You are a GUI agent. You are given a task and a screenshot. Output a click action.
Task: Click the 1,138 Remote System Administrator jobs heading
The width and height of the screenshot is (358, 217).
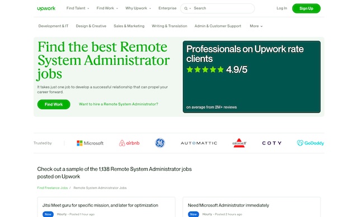coord(114,172)
